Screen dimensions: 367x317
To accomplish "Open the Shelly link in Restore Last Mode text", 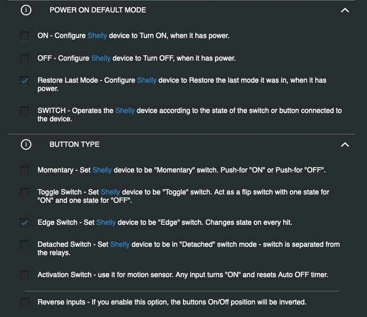I will click(147, 80).
